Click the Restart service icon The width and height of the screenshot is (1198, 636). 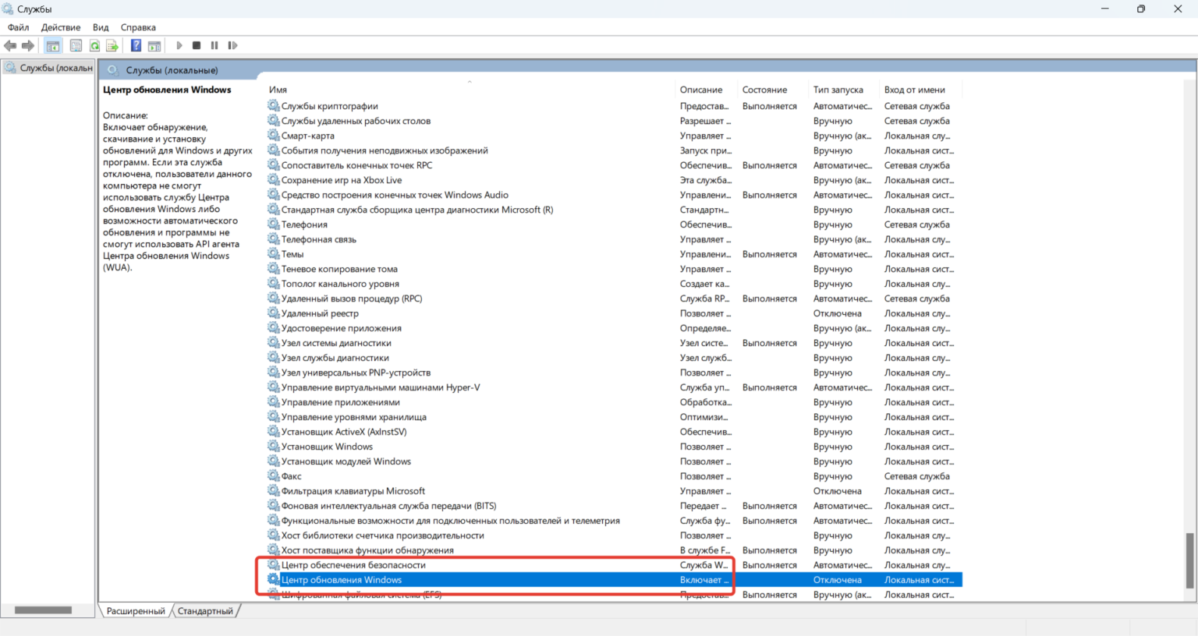coord(232,45)
